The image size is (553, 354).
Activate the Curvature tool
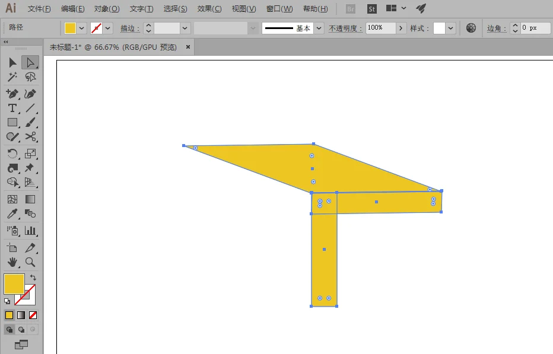(30, 94)
